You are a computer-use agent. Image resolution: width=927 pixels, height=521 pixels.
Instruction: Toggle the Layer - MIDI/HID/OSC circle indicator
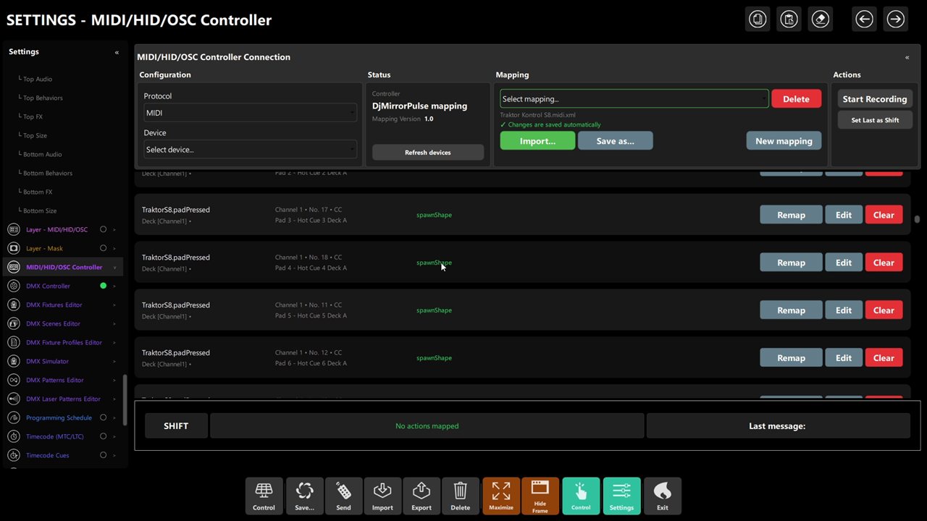coord(103,229)
